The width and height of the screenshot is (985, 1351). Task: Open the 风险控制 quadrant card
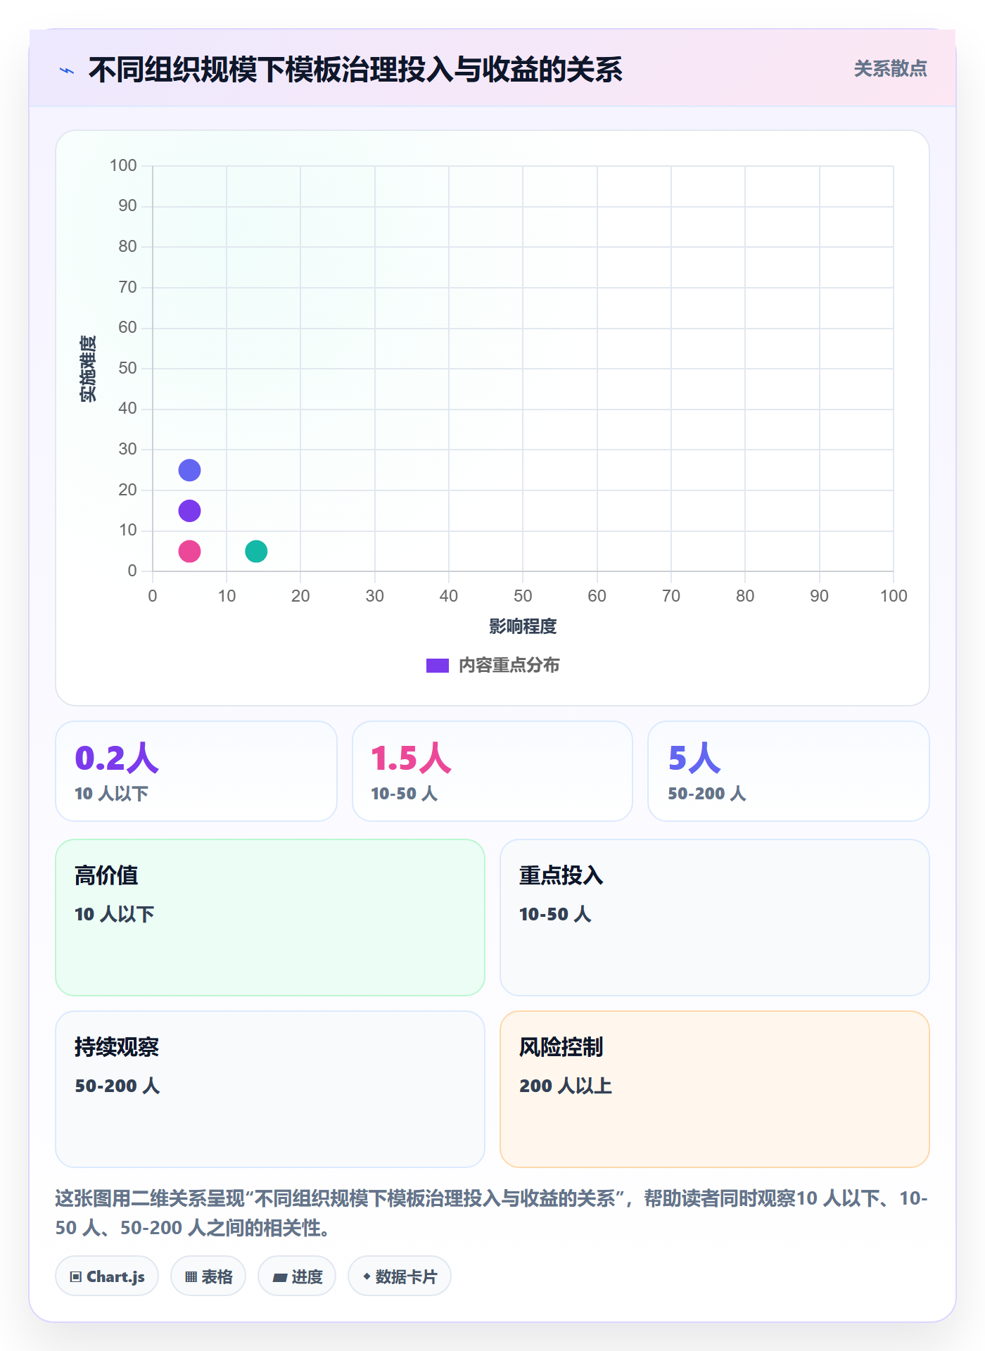tap(715, 1089)
